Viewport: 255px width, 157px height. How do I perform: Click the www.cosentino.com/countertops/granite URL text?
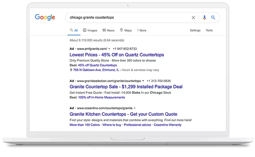coord(105,108)
